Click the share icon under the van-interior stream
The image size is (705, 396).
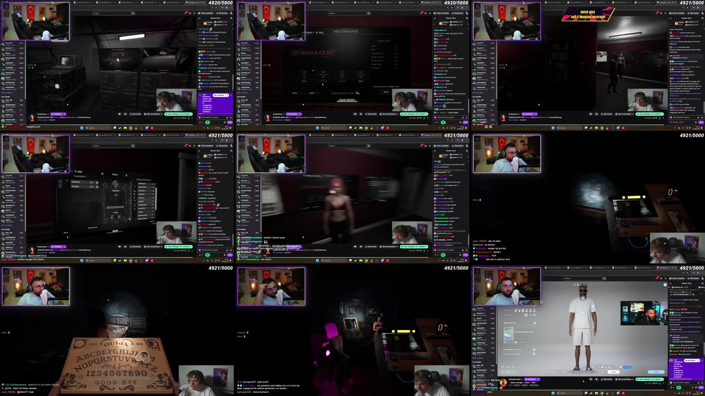click(189, 118)
